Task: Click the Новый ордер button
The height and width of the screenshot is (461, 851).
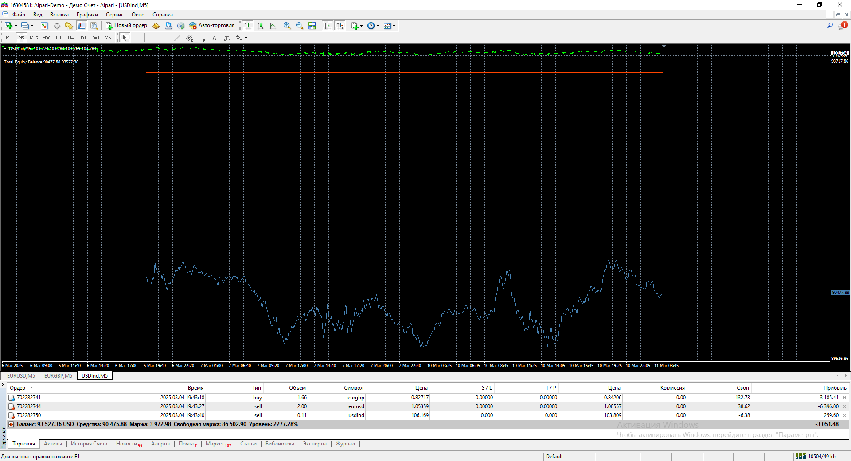Action: tap(126, 26)
